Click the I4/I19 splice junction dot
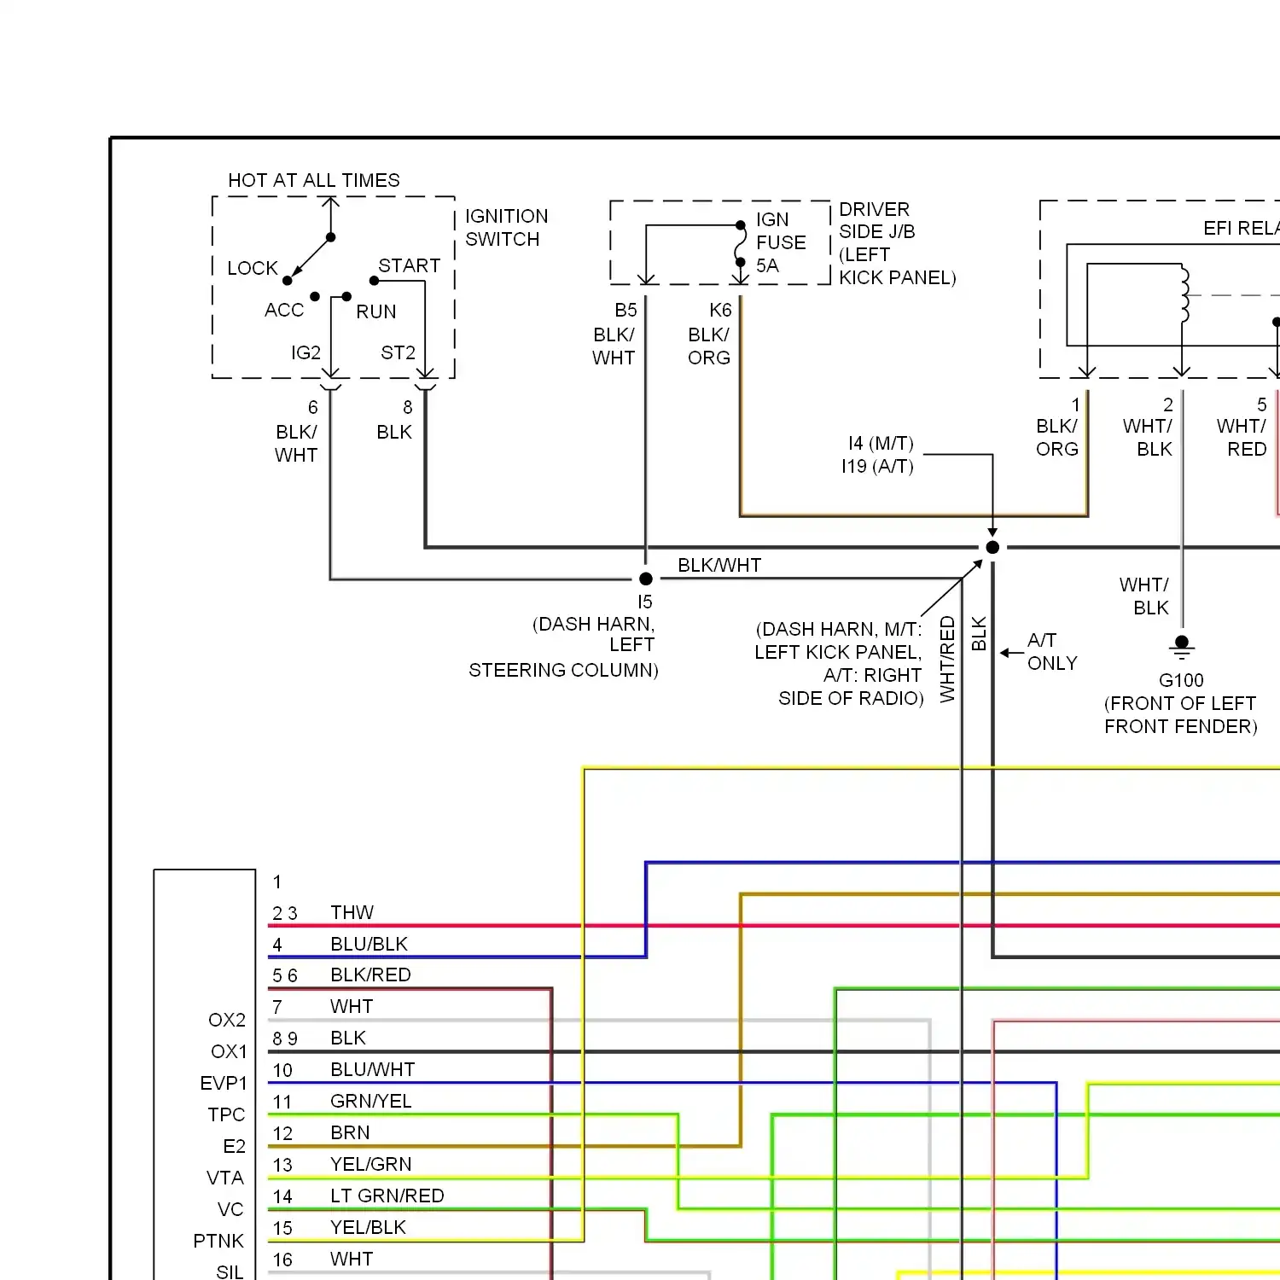Screen dimensions: 1280x1280 tap(992, 547)
